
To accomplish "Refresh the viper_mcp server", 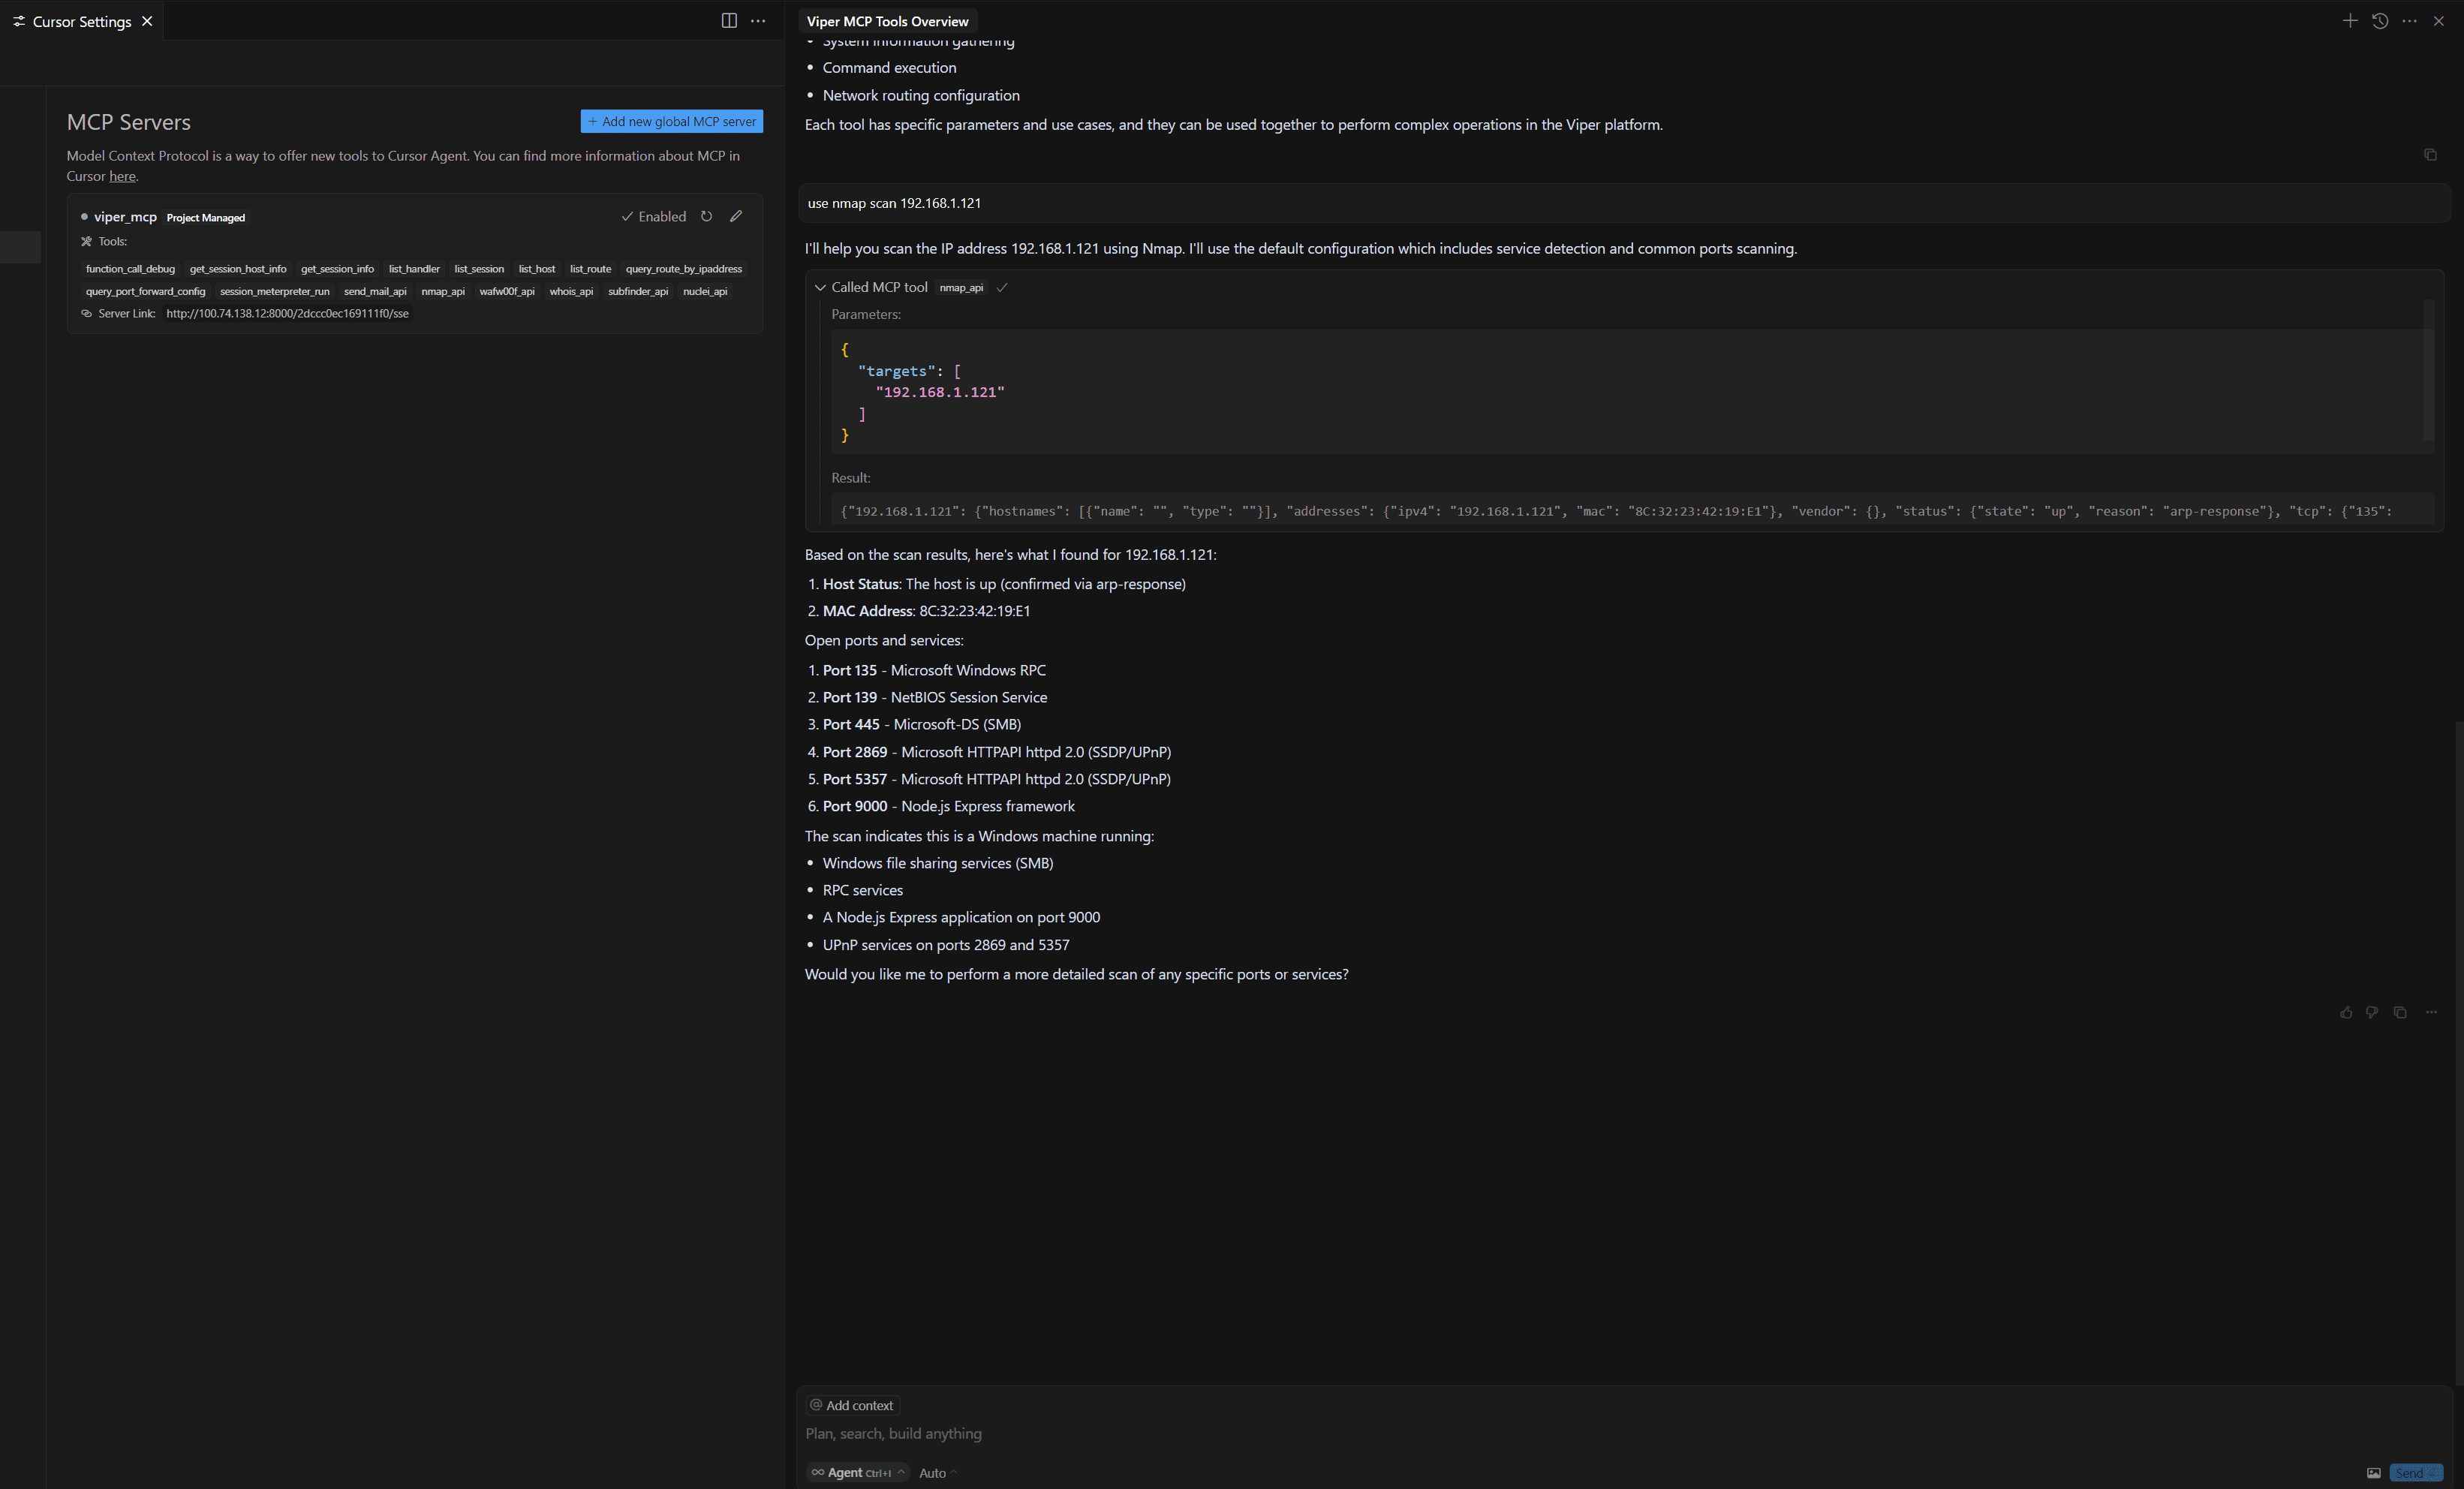I will click(706, 216).
